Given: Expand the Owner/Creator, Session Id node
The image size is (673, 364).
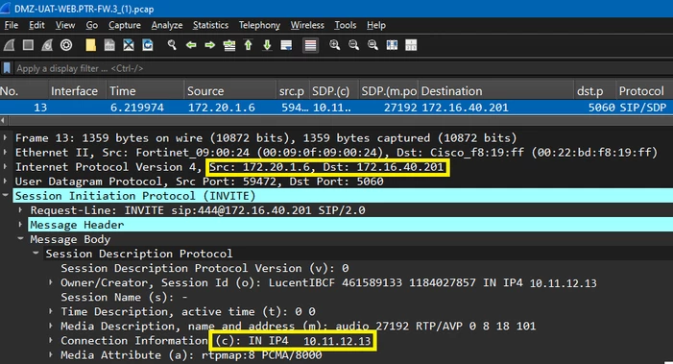Looking at the screenshot, I should (x=51, y=282).
